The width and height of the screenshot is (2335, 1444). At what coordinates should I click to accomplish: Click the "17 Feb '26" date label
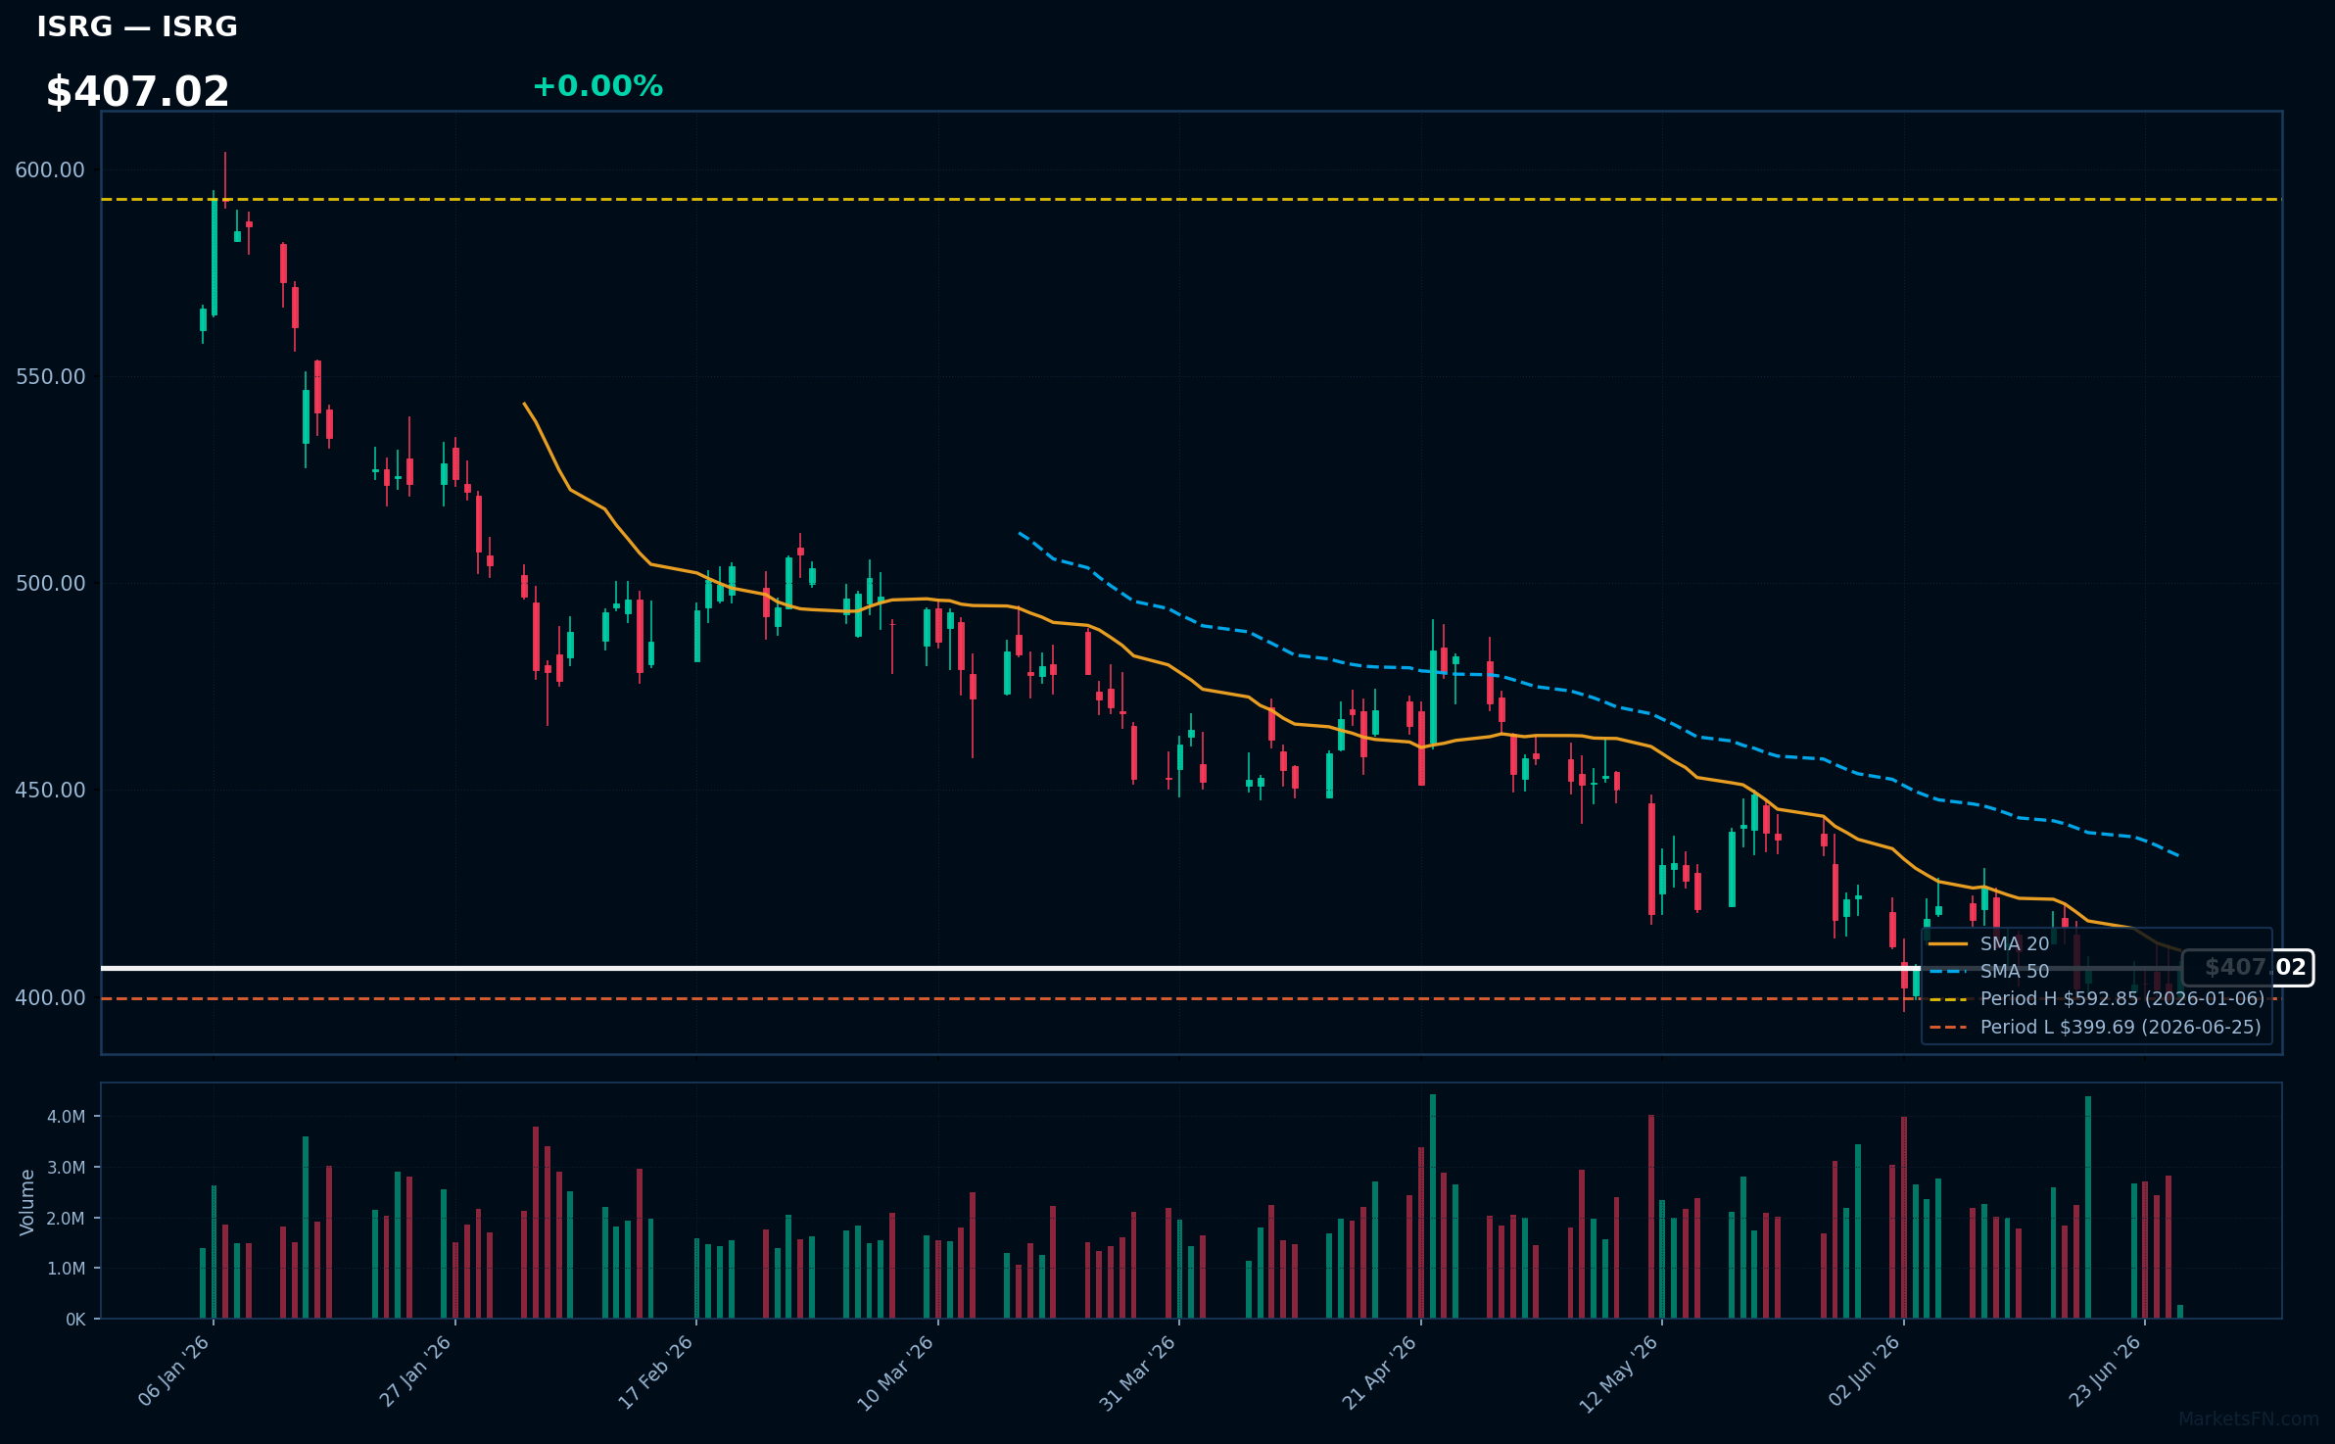coord(656,1371)
